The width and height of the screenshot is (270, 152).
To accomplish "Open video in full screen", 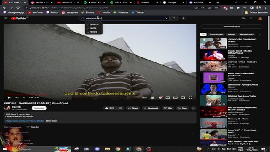I will [191, 98].
